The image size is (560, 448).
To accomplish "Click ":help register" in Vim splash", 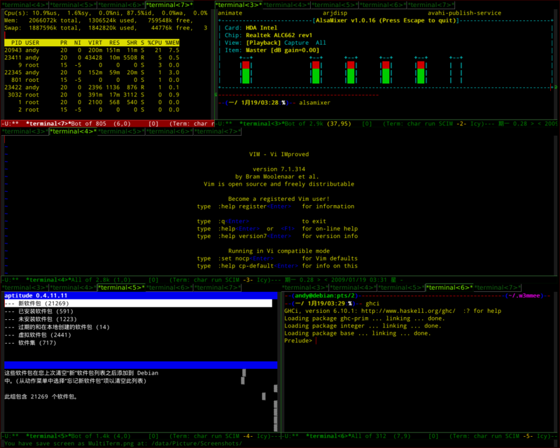I will (242, 206).
